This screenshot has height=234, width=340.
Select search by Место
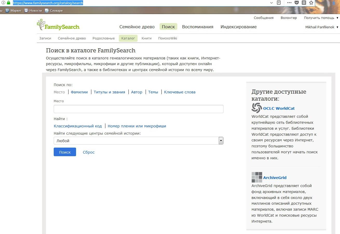point(59,92)
